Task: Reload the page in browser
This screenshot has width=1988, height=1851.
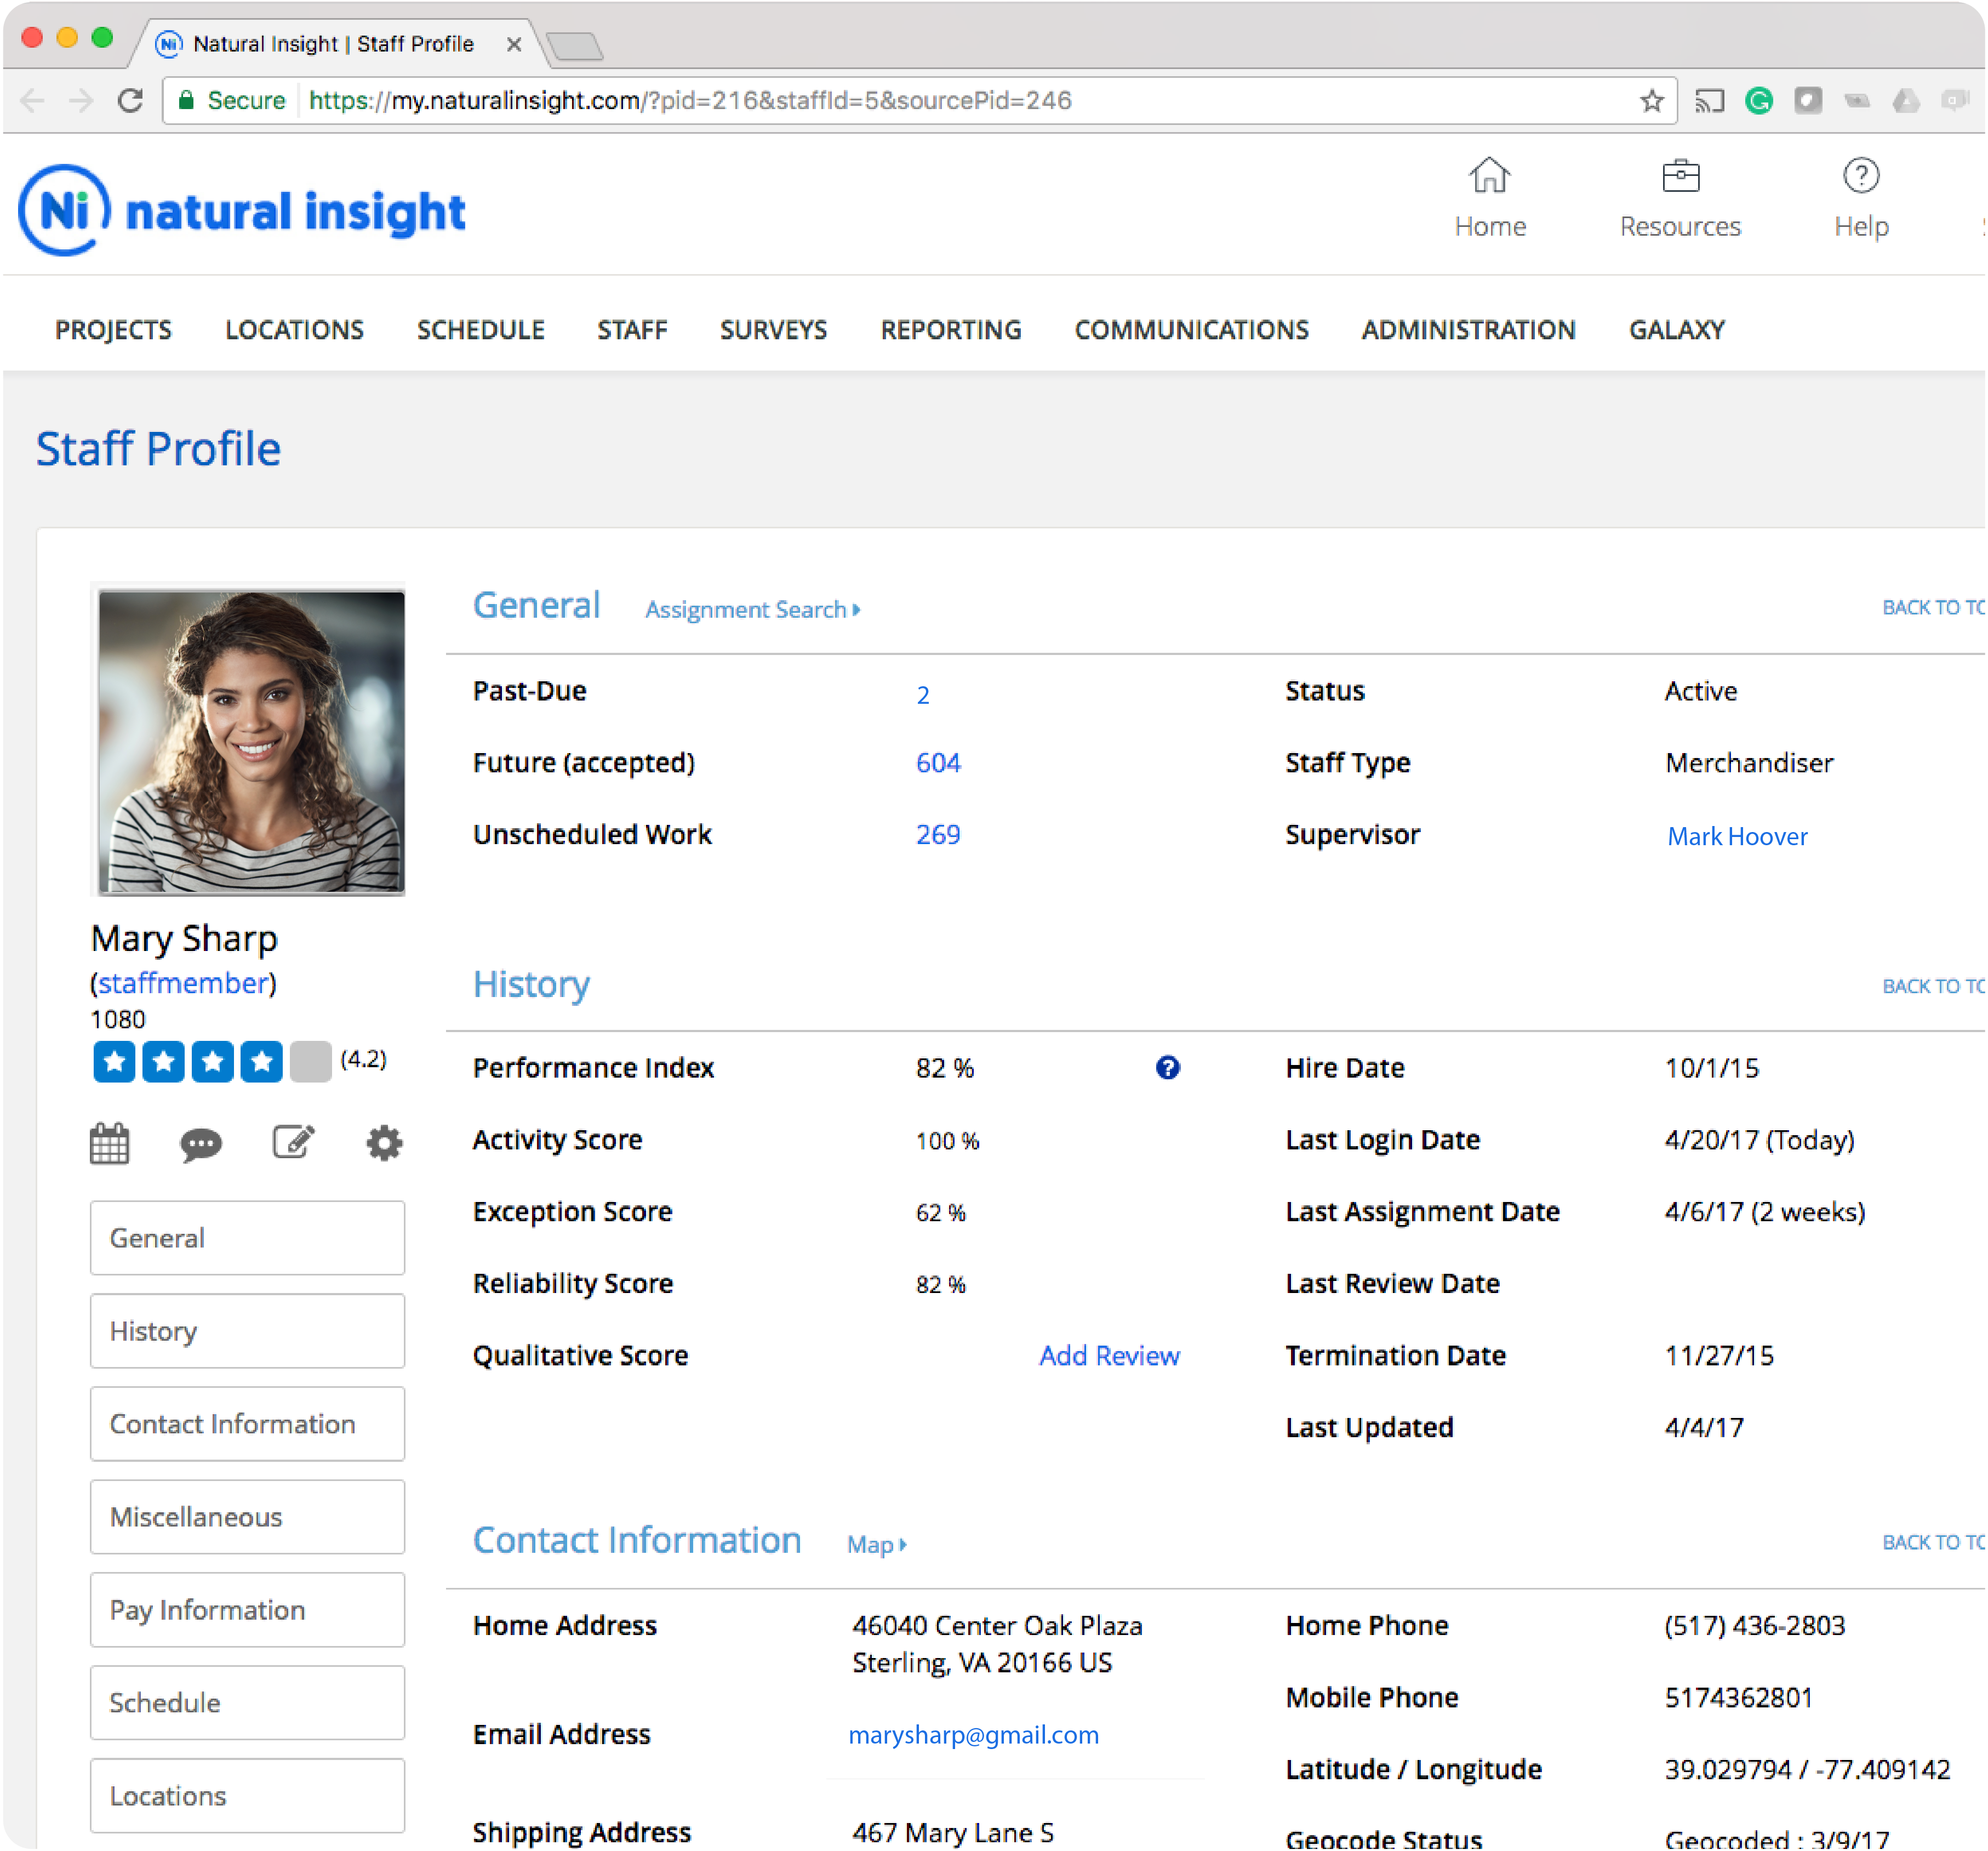Action: pos(130,100)
